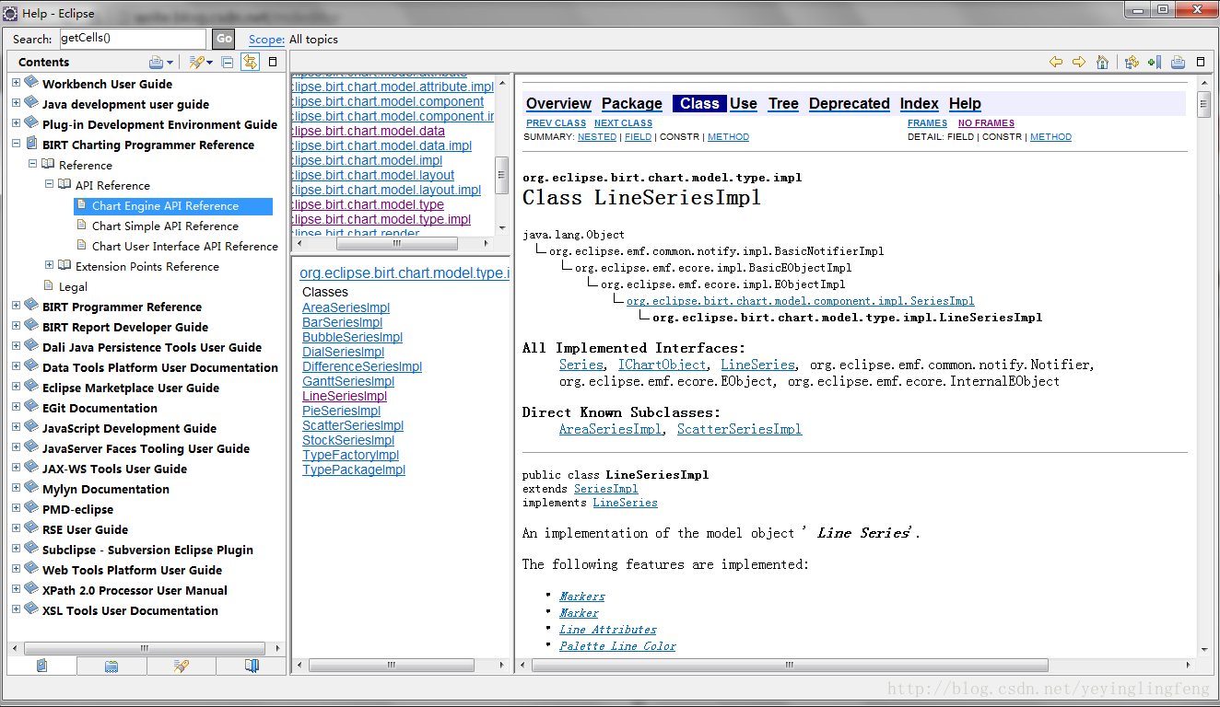Click the Collapse All icon in Contents toolbar
The height and width of the screenshot is (707, 1220).
pos(228,62)
